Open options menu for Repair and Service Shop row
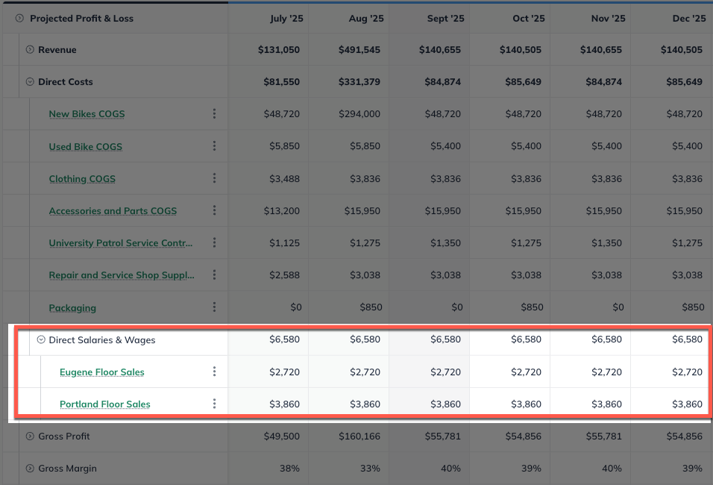Viewport: 713px width, 485px height. coord(214,275)
